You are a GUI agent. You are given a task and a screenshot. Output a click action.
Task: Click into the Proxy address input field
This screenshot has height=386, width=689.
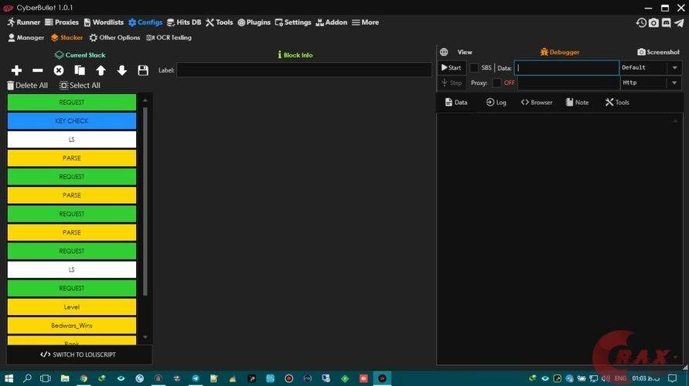(568, 83)
